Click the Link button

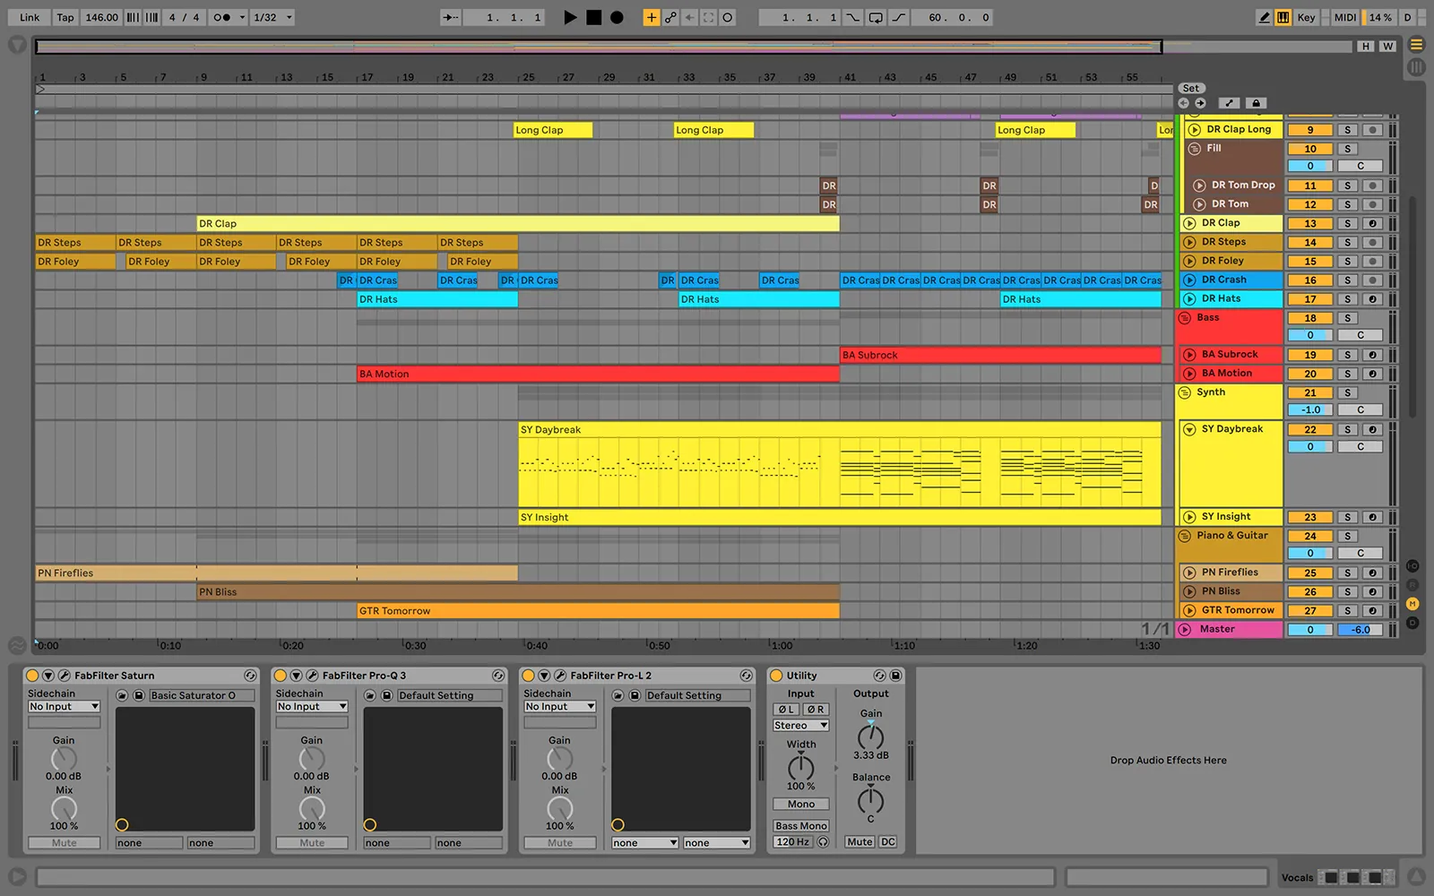30,17
